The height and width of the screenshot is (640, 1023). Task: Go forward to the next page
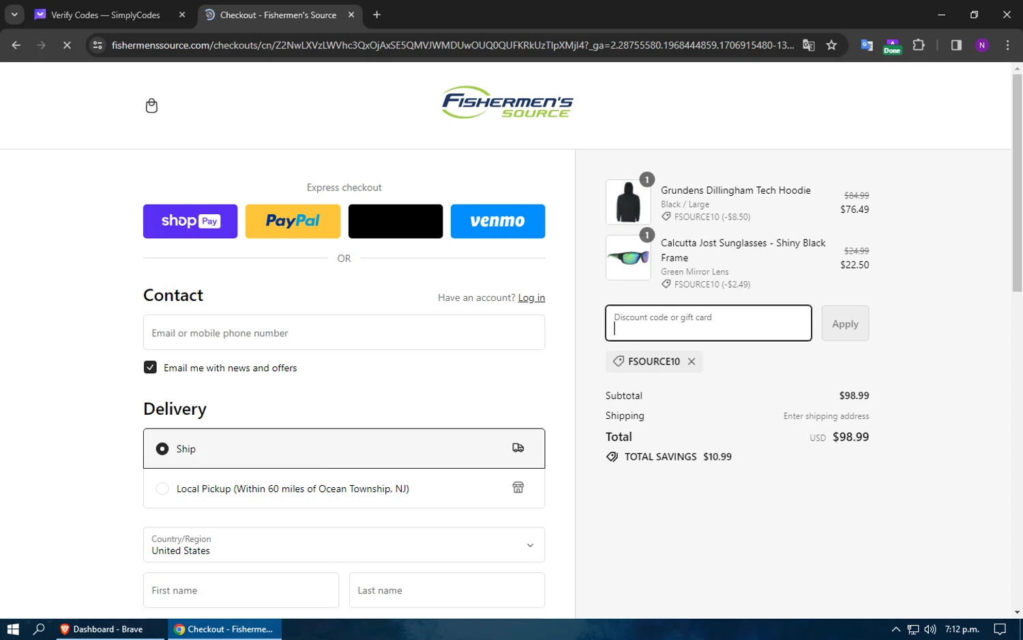(42, 45)
